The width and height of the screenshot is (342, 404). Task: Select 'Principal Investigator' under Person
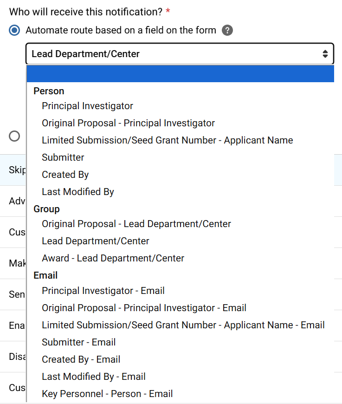tap(87, 106)
